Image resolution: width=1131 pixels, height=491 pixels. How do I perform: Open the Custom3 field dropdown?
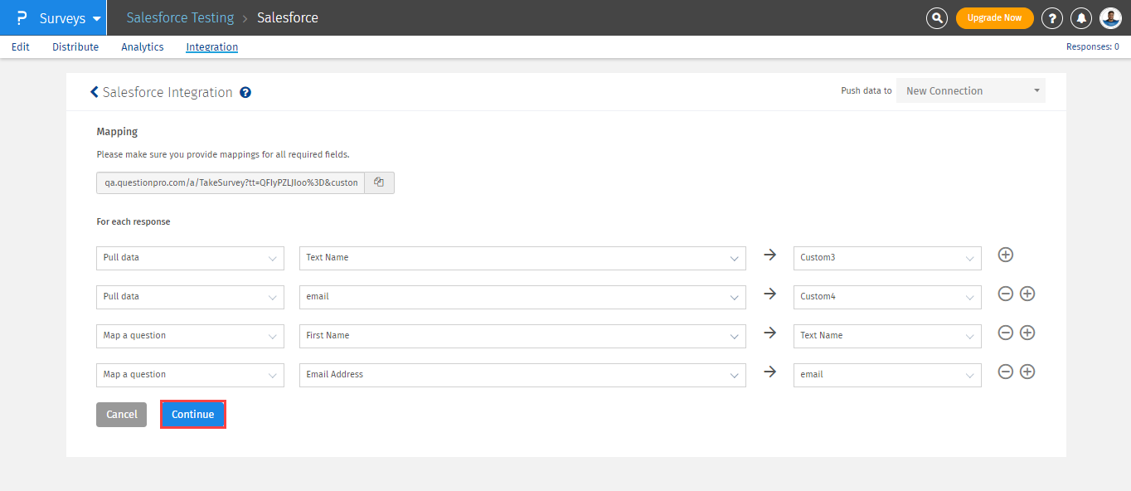[886, 258]
